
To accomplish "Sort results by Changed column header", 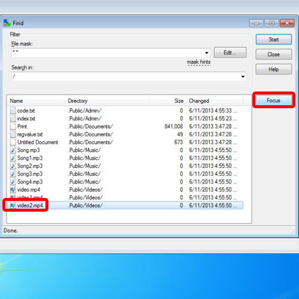I will 215,101.
